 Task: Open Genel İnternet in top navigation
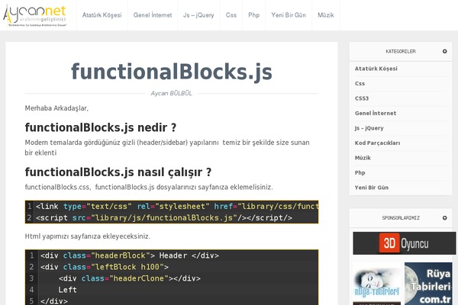click(153, 15)
